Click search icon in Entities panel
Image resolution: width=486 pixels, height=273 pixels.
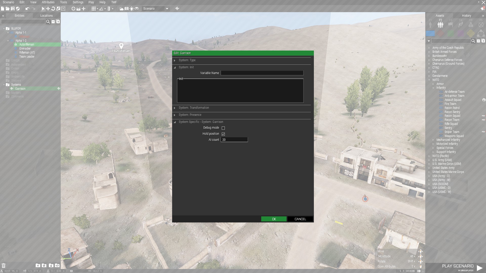click(48, 22)
